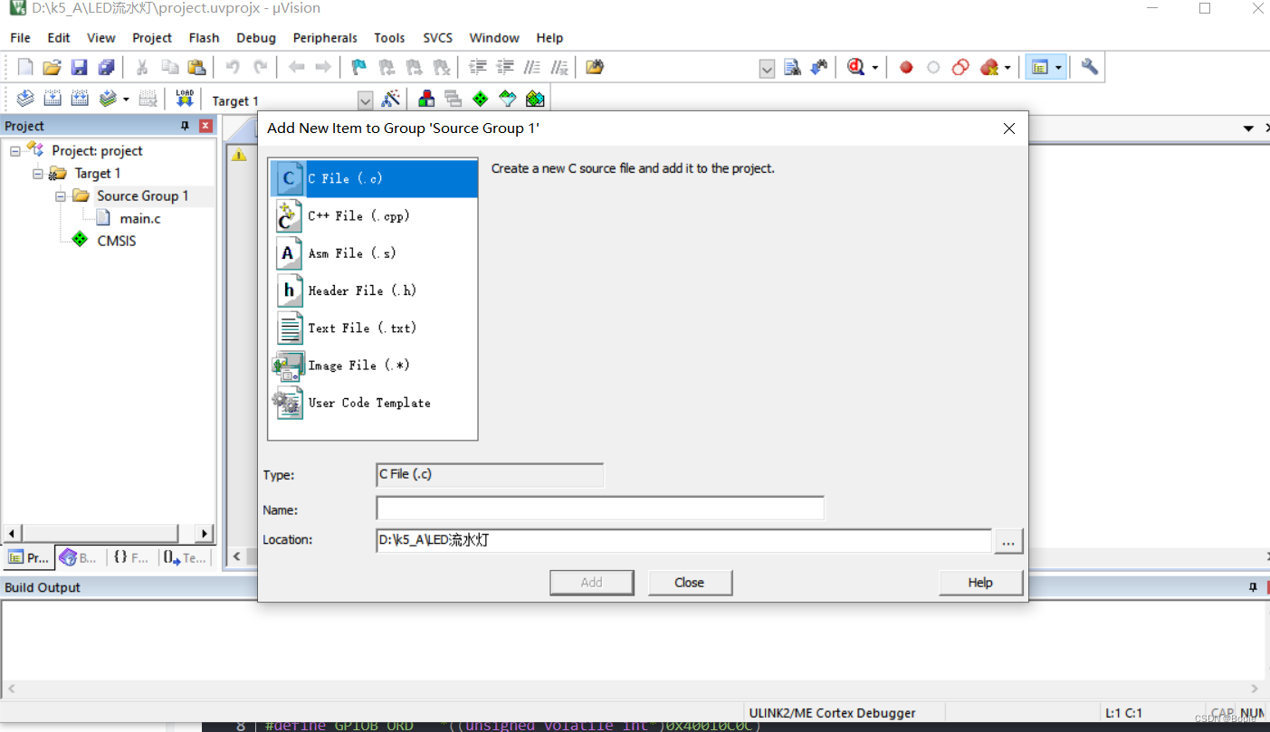This screenshot has height=732, width=1270.
Task: Click the Help button in the dialog
Action: click(x=980, y=583)
